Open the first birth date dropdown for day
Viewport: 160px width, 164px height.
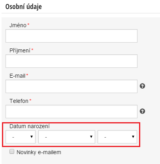click(x=21, y=137)
